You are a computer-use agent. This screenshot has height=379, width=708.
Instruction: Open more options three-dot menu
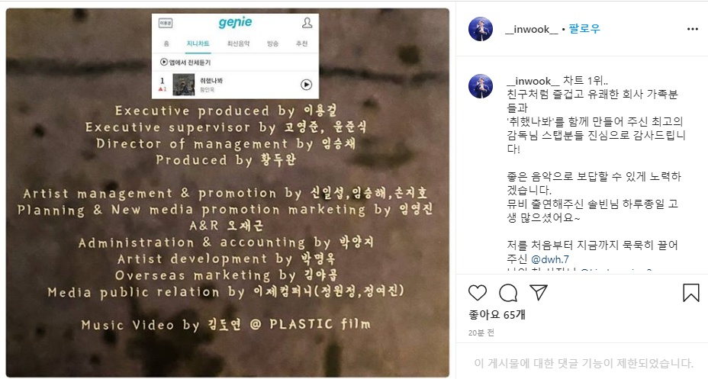(x=693, y=29)
